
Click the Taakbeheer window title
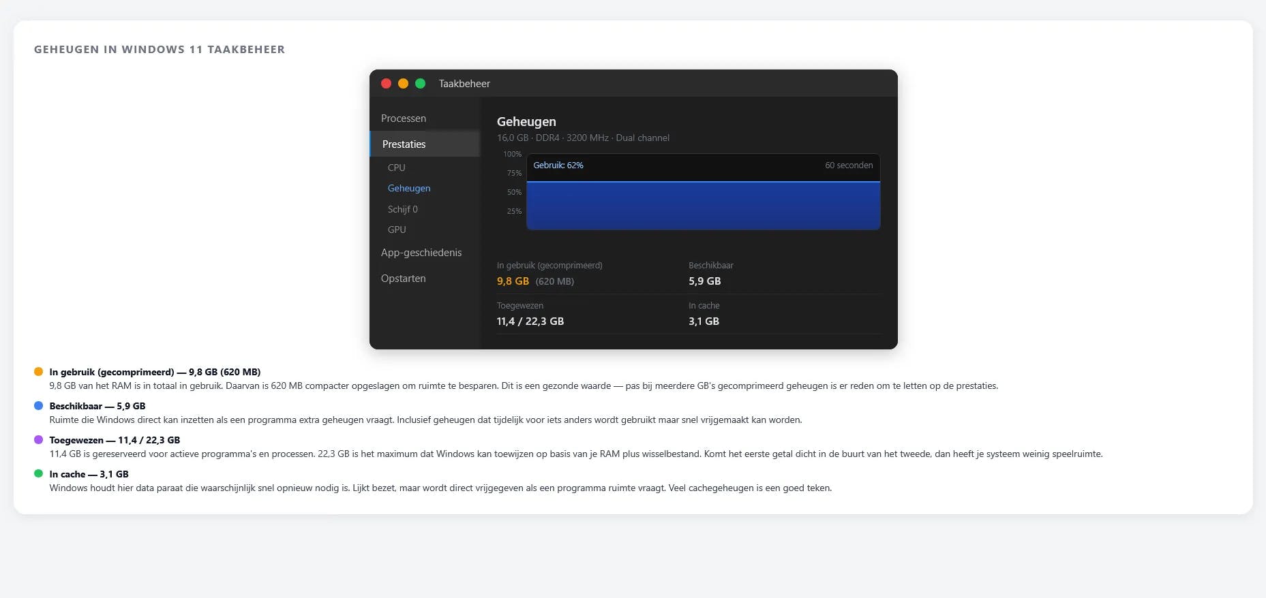coord(464,84)
